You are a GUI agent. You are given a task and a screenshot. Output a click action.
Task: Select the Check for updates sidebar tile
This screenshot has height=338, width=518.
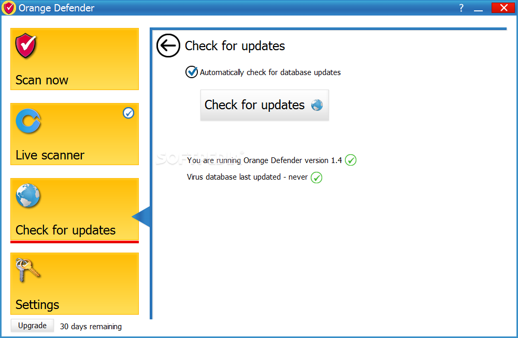[75, 209]
